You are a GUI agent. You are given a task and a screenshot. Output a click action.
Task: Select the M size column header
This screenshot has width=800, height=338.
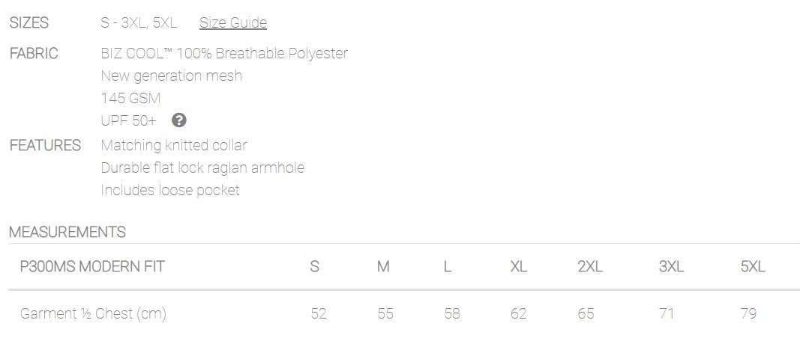383,266
